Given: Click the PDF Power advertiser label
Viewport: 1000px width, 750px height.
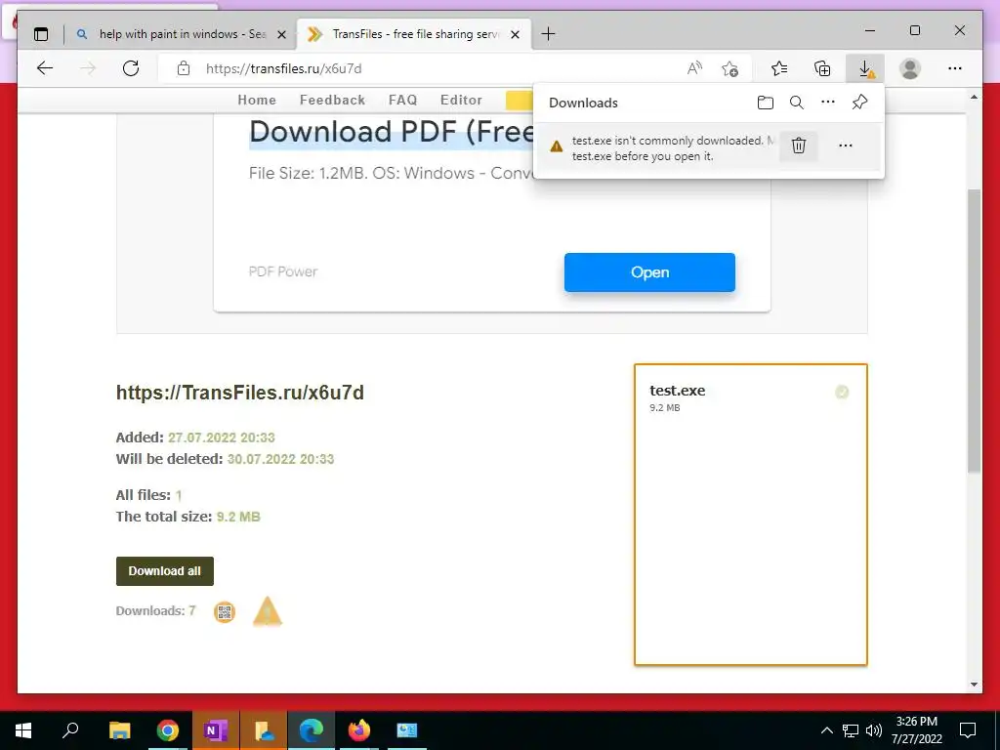Looking at the screenshot, I should tap(283, 271).
